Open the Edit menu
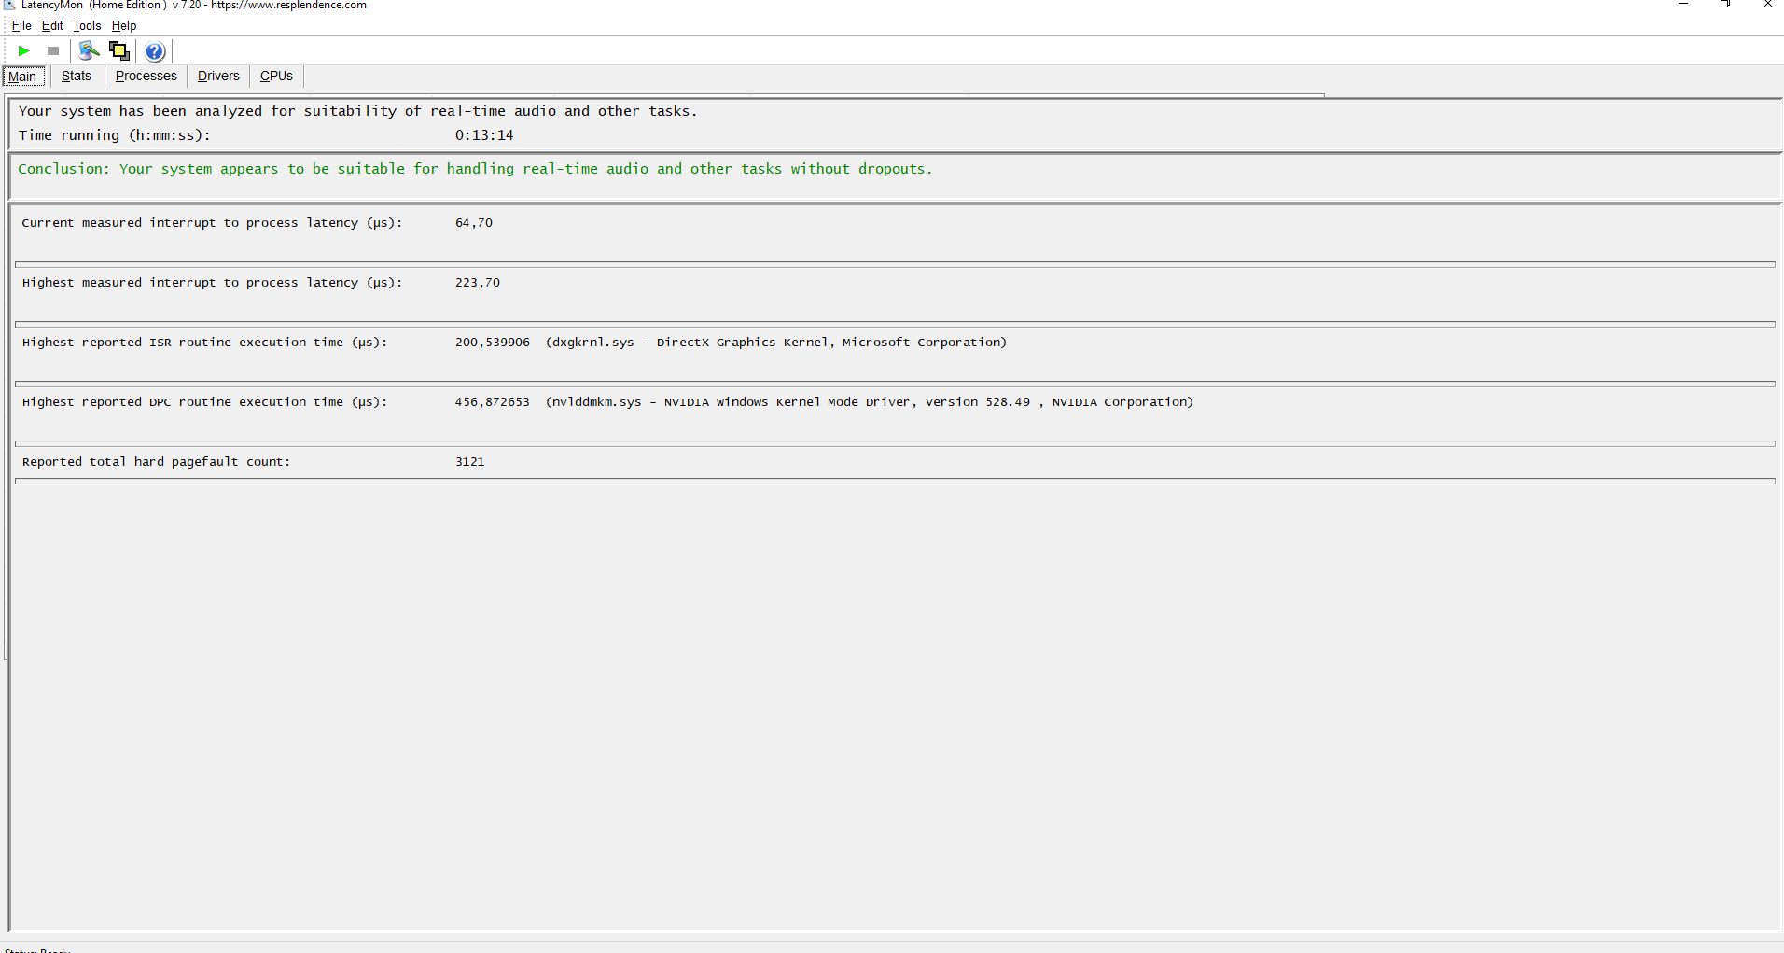This screenshot has width=1784, height=953. coord(52,26)
